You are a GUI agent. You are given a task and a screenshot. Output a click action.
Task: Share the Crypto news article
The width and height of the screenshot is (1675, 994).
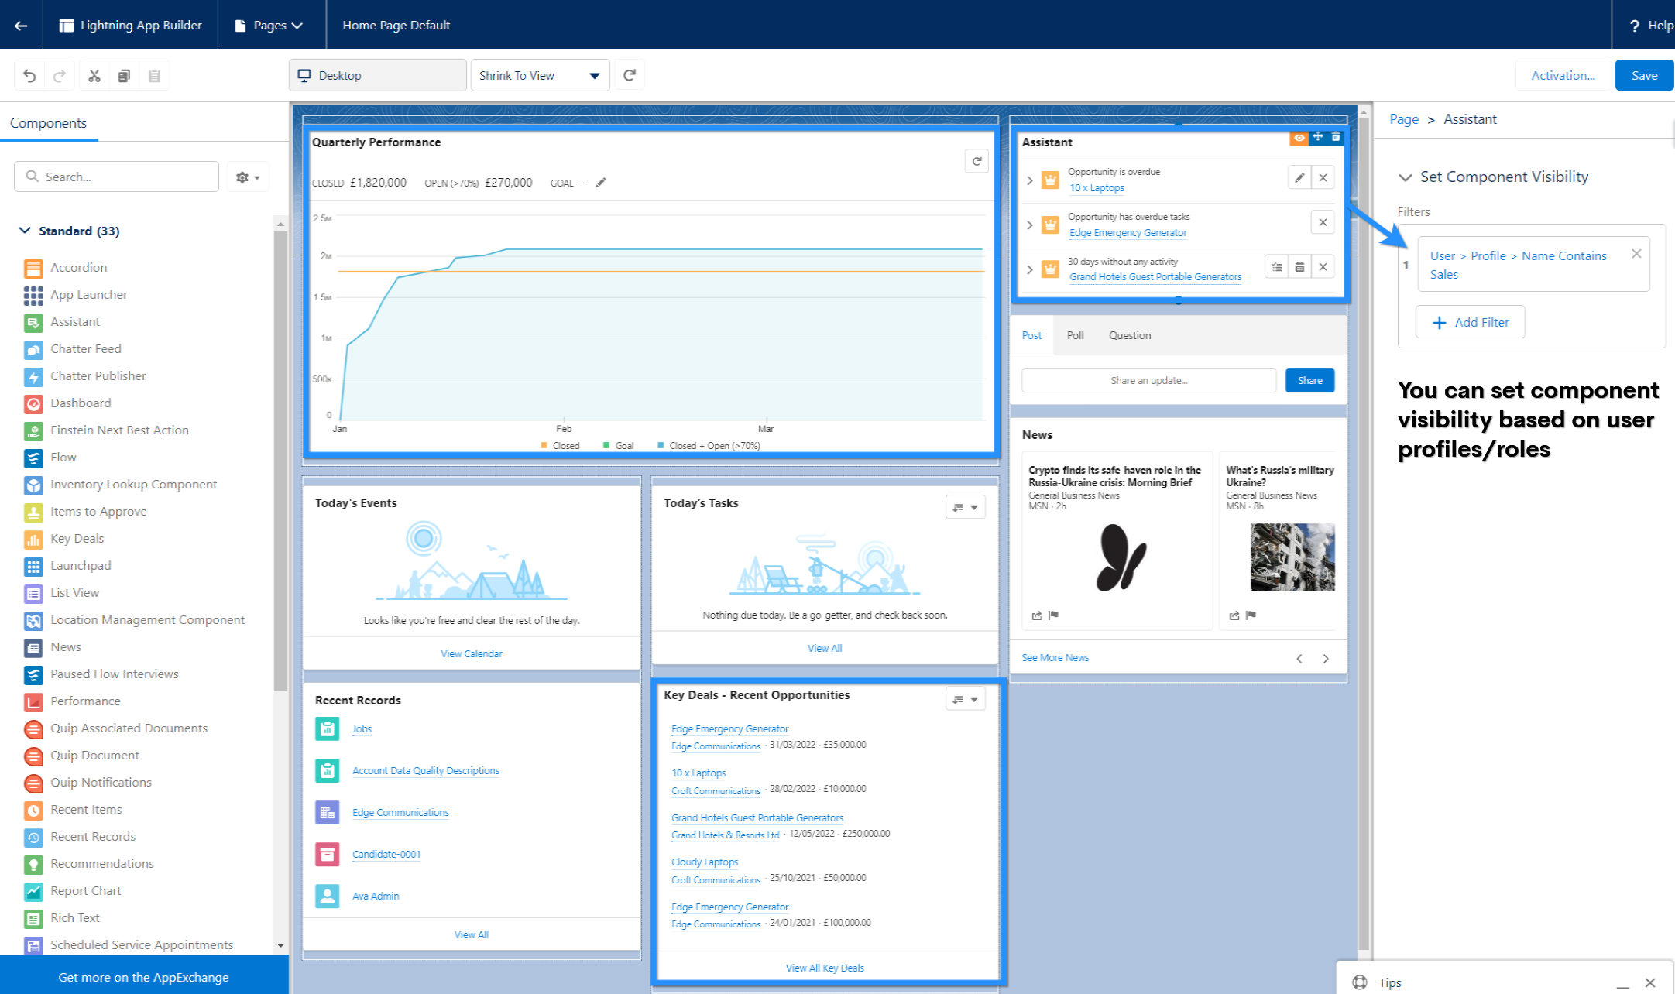point(1037,615)
